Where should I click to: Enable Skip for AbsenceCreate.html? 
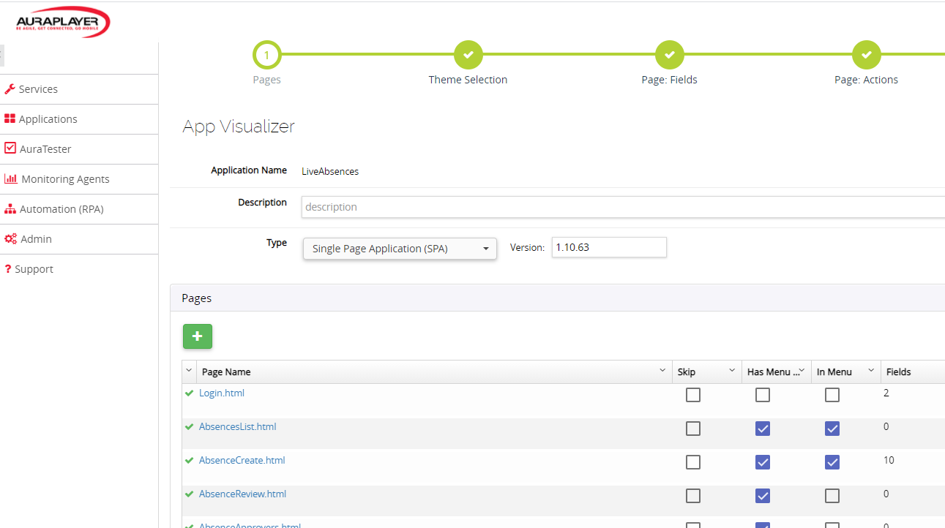693,462
